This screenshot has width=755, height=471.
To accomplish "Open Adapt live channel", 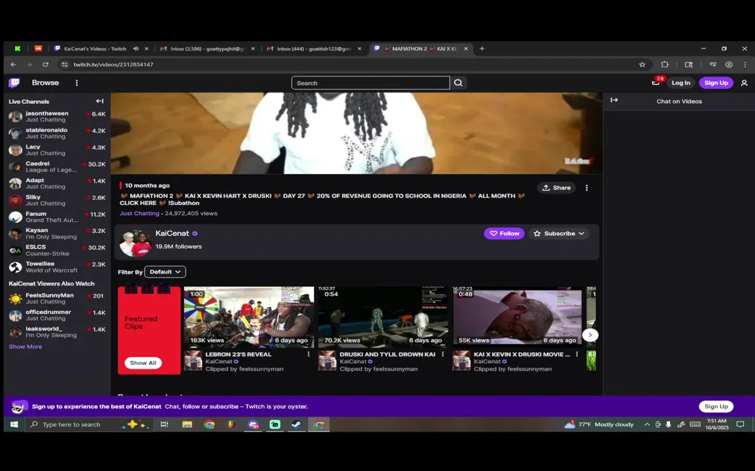I will 57,183.
